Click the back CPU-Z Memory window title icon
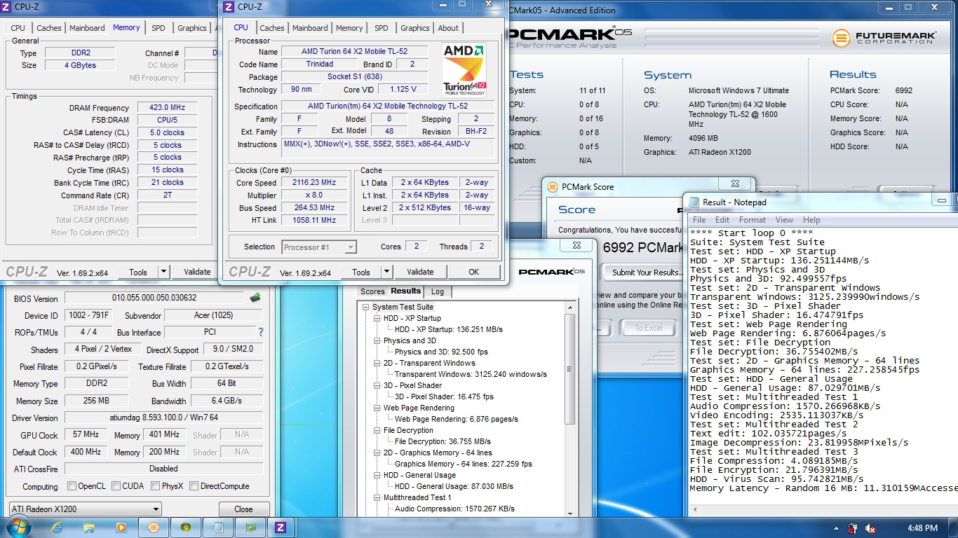The width and height of the screenshot is (958, 538). (x=7, y=6)
